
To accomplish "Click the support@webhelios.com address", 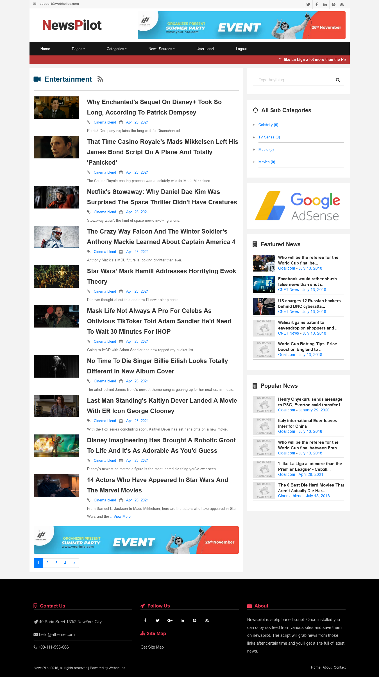I will pos(59,4).
